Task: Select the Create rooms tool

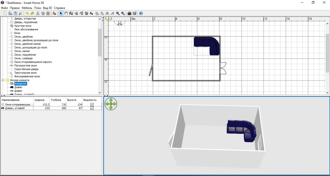Action: point(76,13)
